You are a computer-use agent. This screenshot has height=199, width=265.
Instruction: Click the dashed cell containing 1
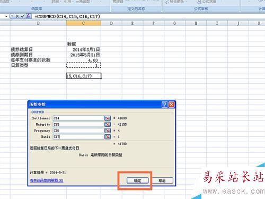click(x=84, y=65)
